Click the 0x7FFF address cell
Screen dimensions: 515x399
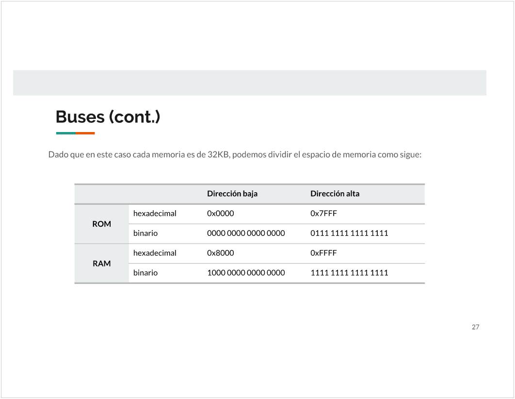coord(323,214)
